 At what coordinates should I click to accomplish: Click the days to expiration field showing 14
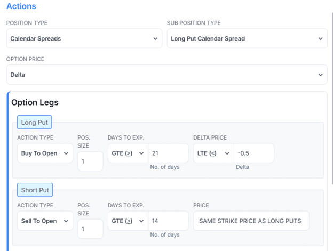(168, 221)
